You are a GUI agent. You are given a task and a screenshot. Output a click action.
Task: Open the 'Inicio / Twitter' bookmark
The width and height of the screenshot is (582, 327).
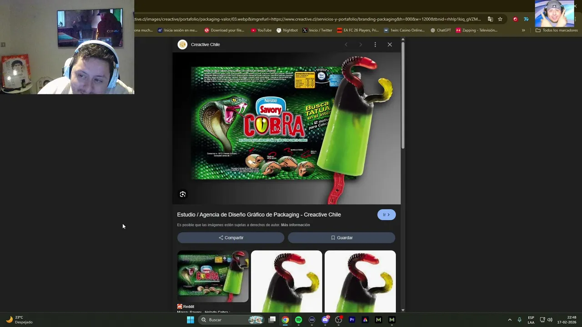pos(317,30)
